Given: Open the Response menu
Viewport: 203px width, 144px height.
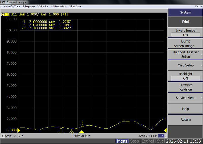Looking at the screenshot, I should (x=29, y=6).
